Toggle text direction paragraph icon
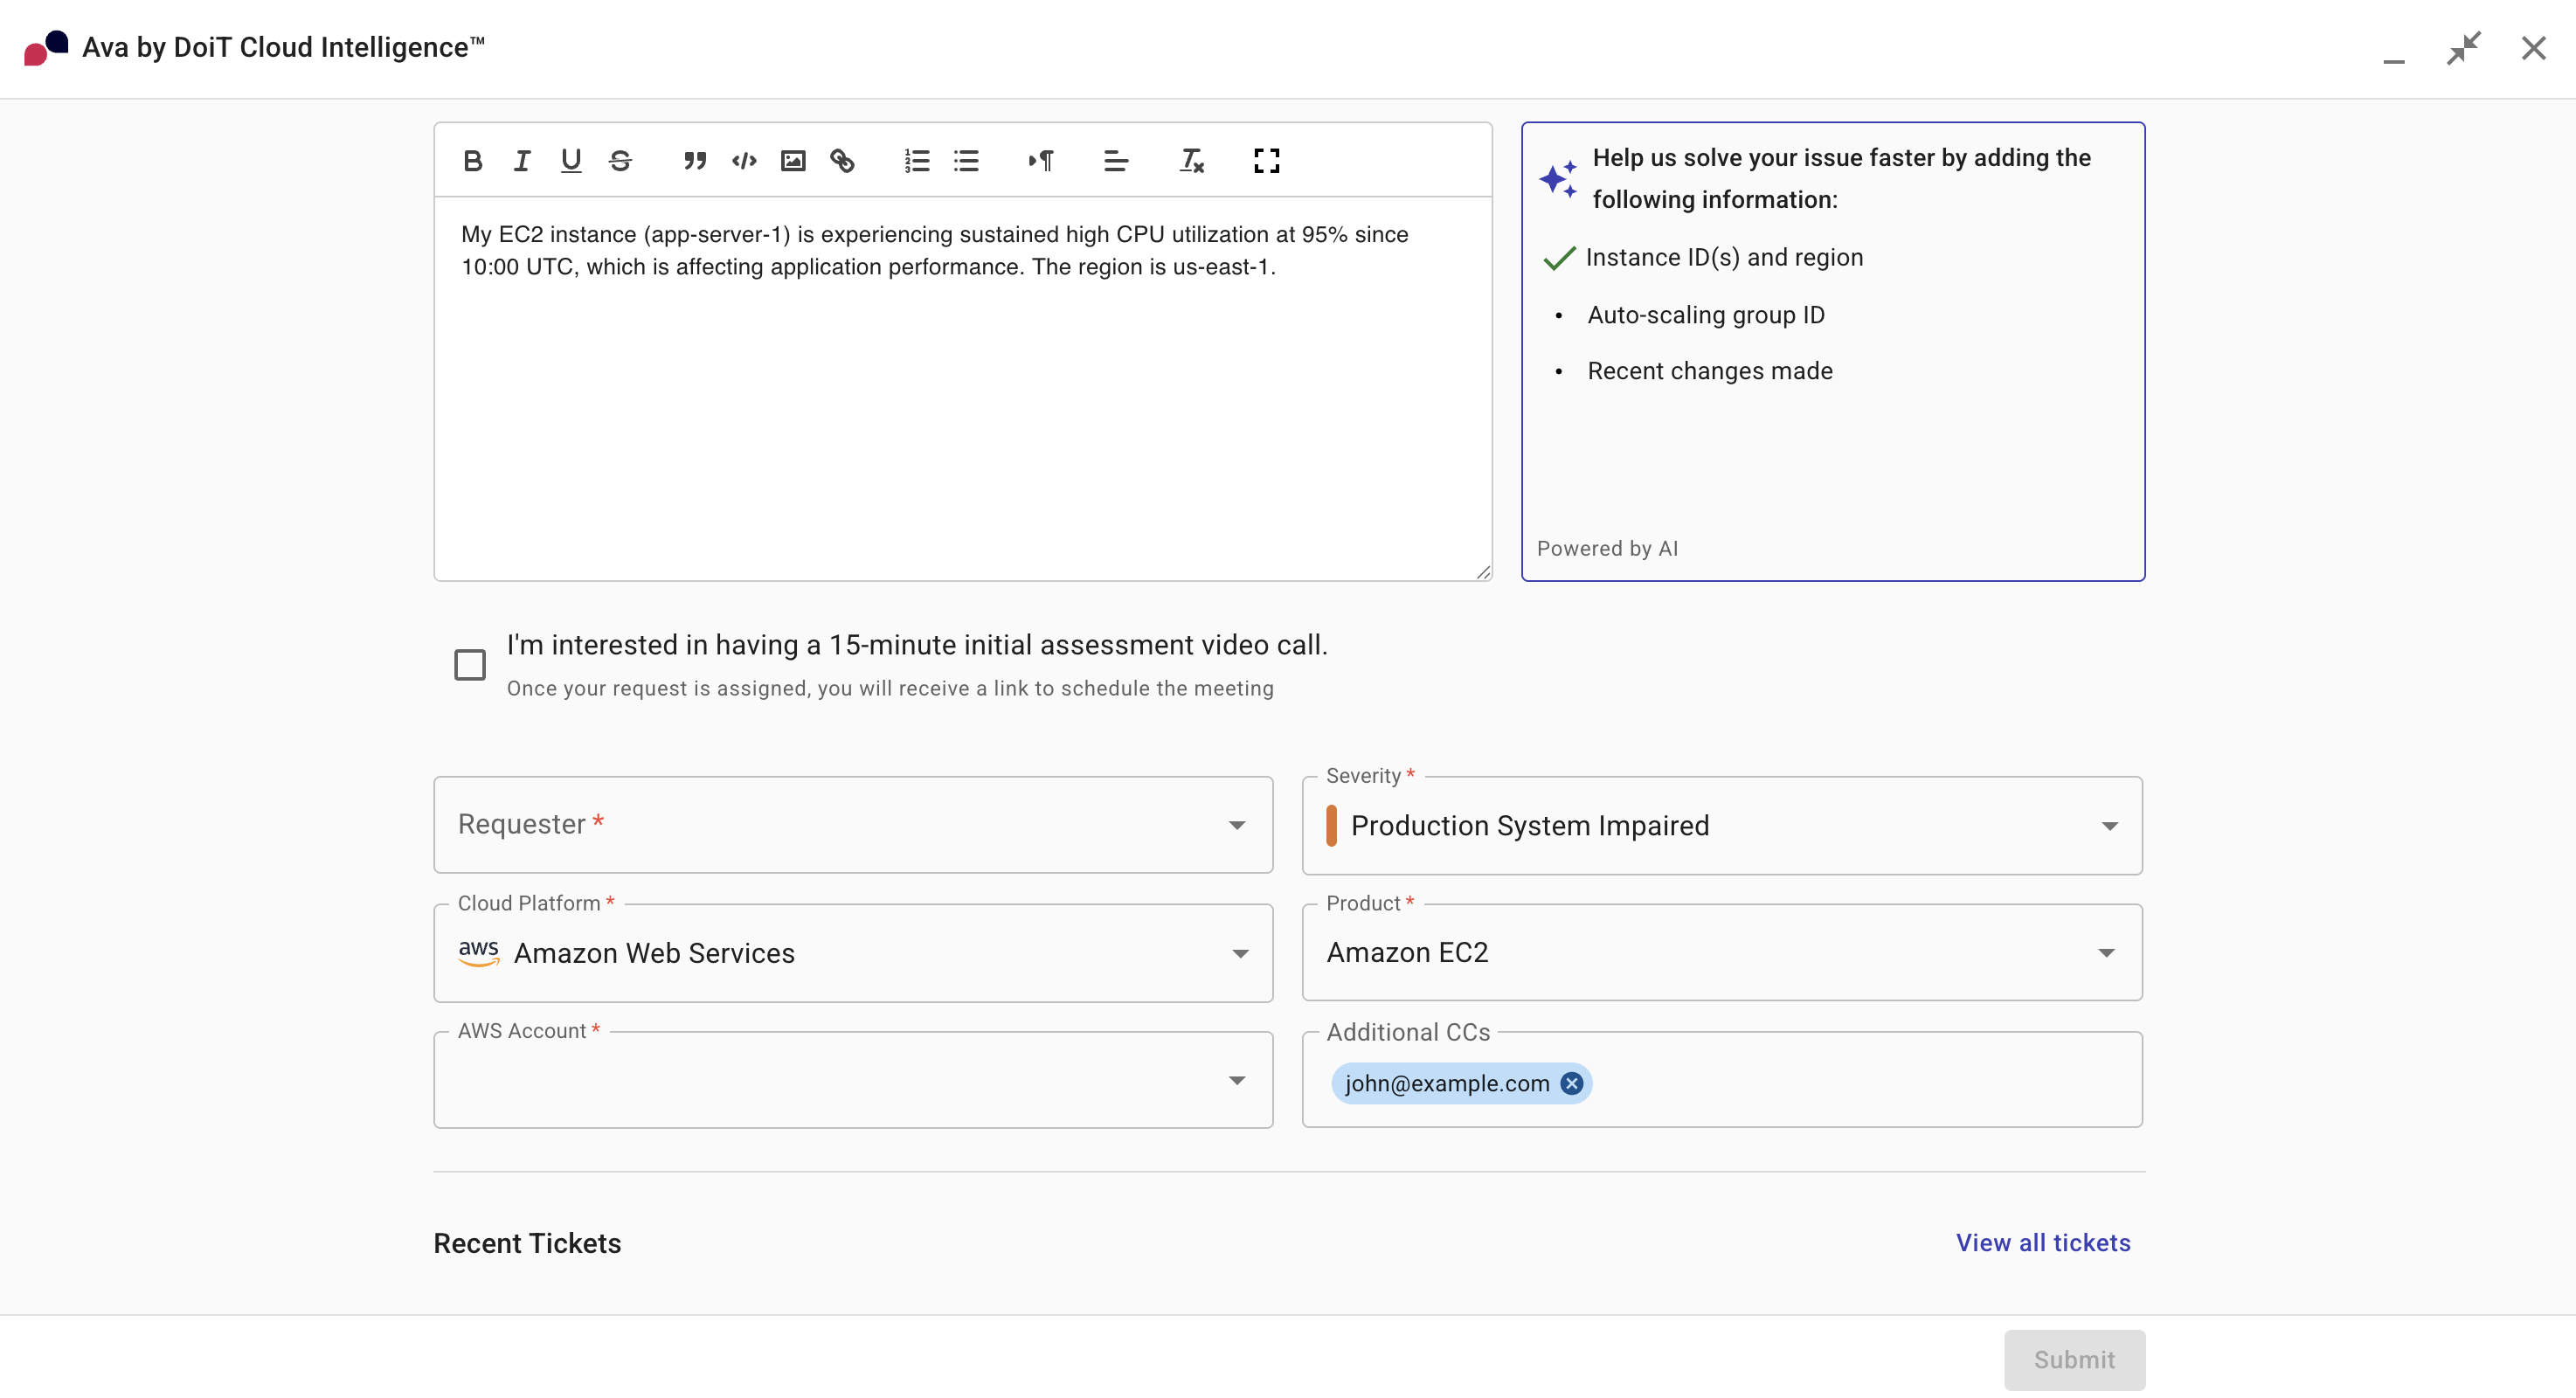This screenshot has width=2576, height=1398. [1041, 160]
